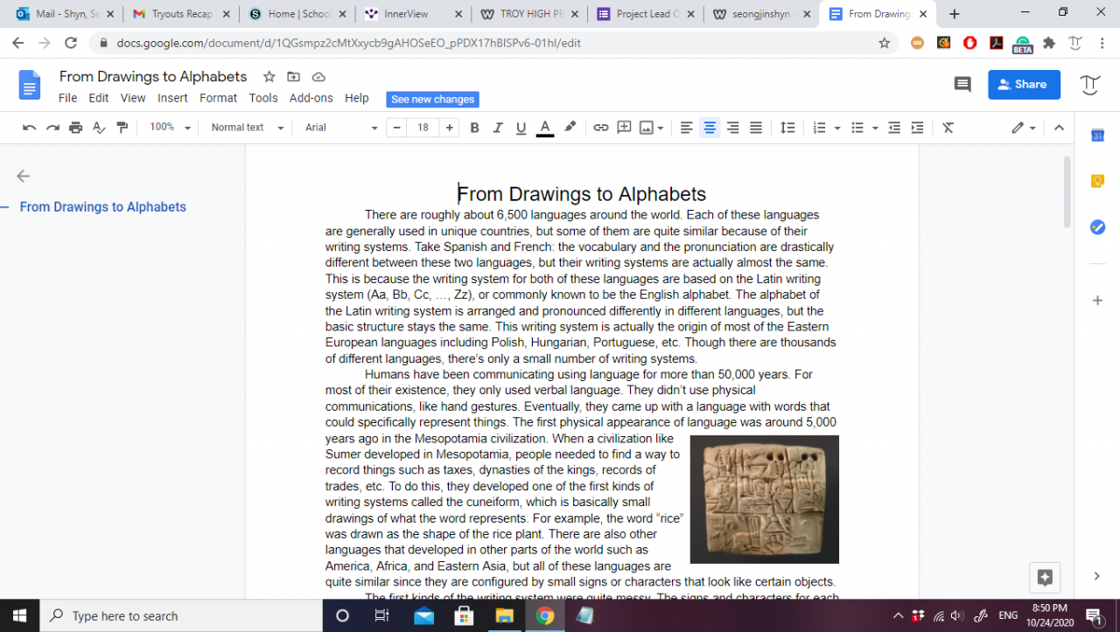Click the Undo arrow icon
Viewport: 1120px width, 632px height.
point(29,128)
